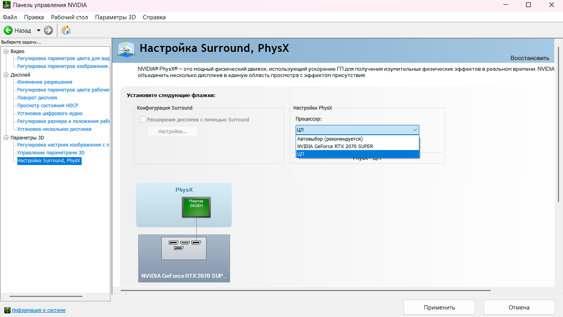Image resolution: width=563 pixels, height=317 pixels.
Task: Choose NVIDIA GeForce RTX 2070 SUPER option
Action: tap(357, 147)
